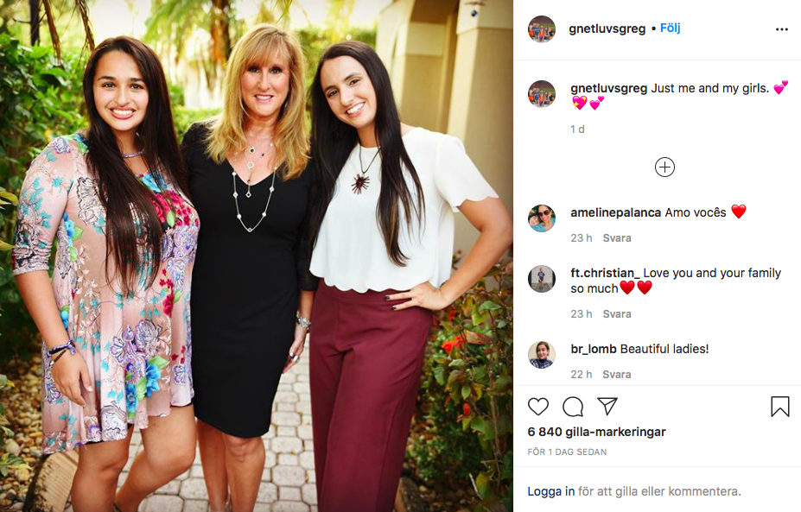Image resolution: width=801 pixels, height=512 pixels.
Task: Open gnetluvsgreg profile from header username
Action: 607,28
